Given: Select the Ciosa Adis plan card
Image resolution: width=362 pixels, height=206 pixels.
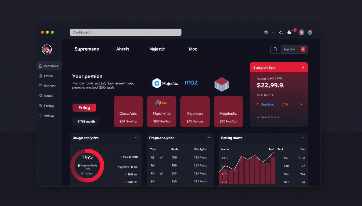Looking at the screenshot, I should click(x=128, y=112).
